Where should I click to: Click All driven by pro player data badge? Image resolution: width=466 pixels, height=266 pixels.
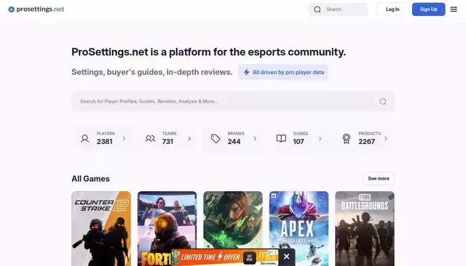tap(283, 72)
